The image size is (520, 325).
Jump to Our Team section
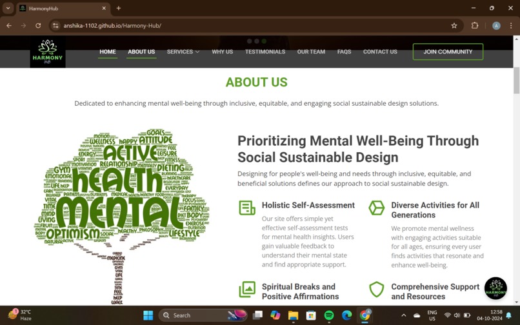coord(311,52)
